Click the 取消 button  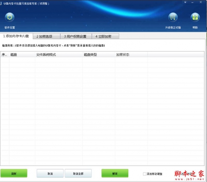(x=50, y=173)
